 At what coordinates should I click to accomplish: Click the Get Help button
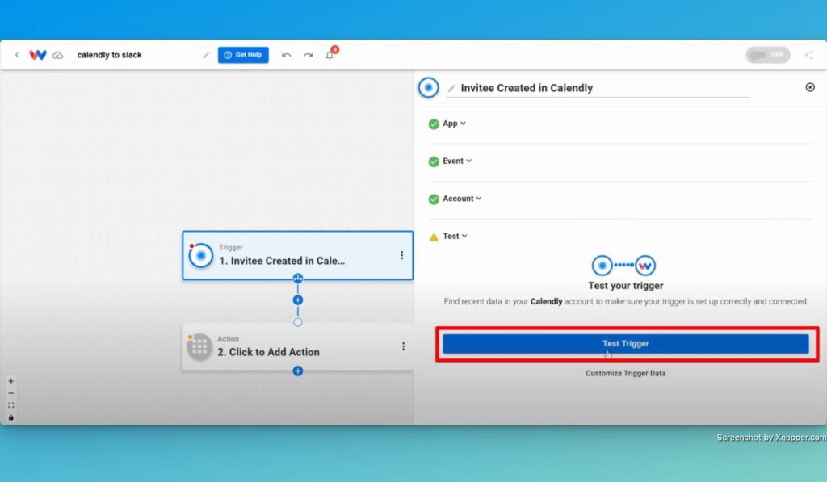click(243, 55)
